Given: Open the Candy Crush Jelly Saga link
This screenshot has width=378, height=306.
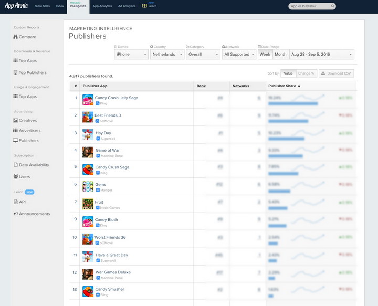Looking at the screenshot, I should pyautogui.click(x=117, y=98).
